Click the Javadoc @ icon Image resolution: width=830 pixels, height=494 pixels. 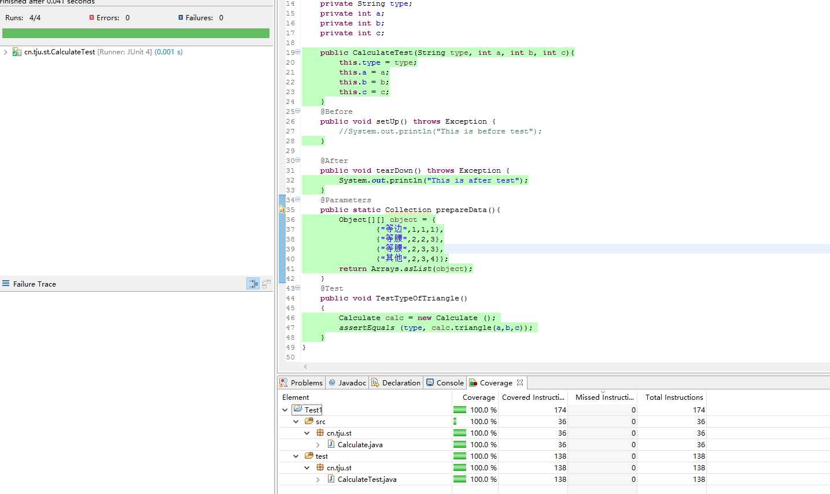[x=332, y=382]
